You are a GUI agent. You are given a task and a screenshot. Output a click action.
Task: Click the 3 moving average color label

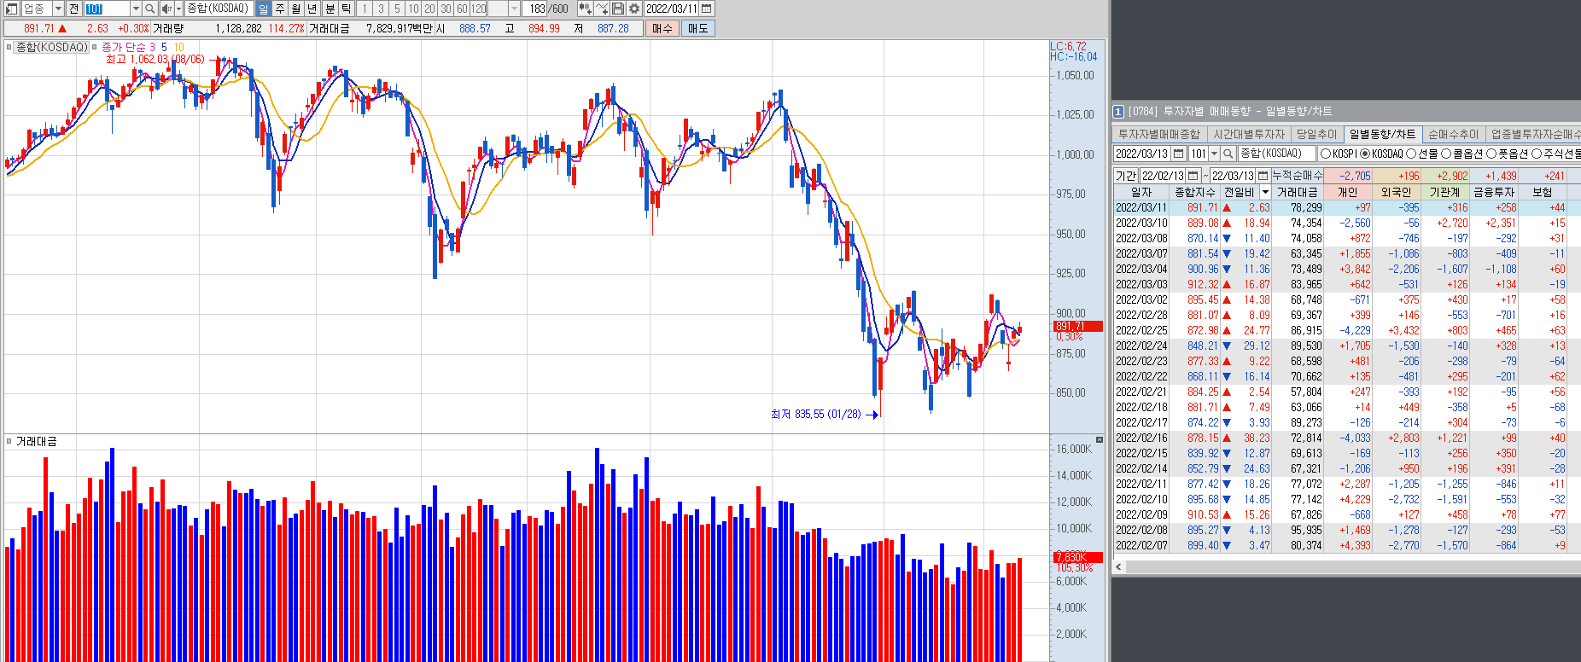152,47
